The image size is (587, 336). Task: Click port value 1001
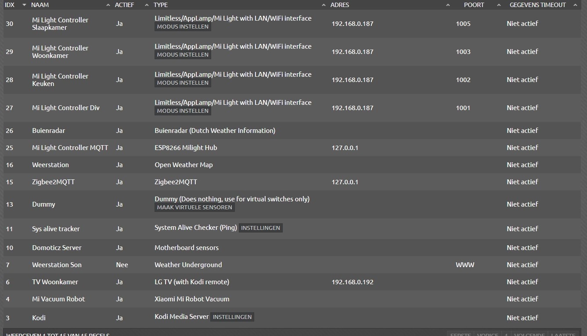[463, 108]
